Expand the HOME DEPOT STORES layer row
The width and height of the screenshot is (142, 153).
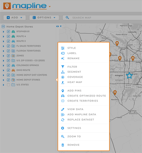4,80
